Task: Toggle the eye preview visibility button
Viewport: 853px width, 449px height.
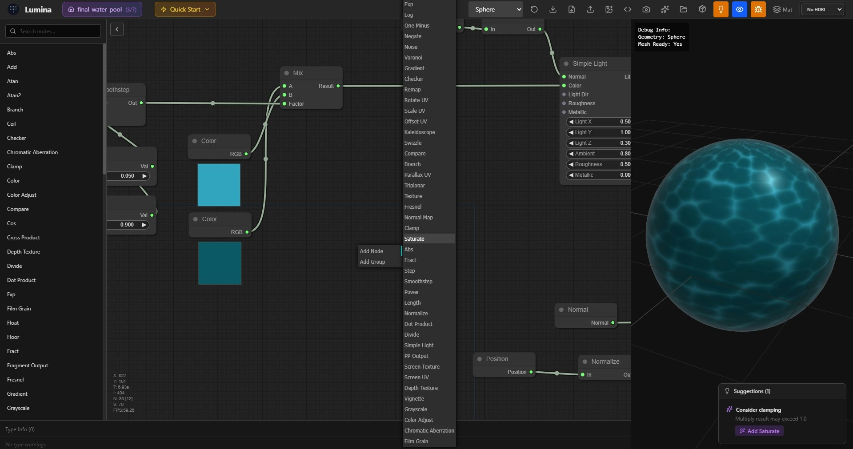Action: coord(739,9)
